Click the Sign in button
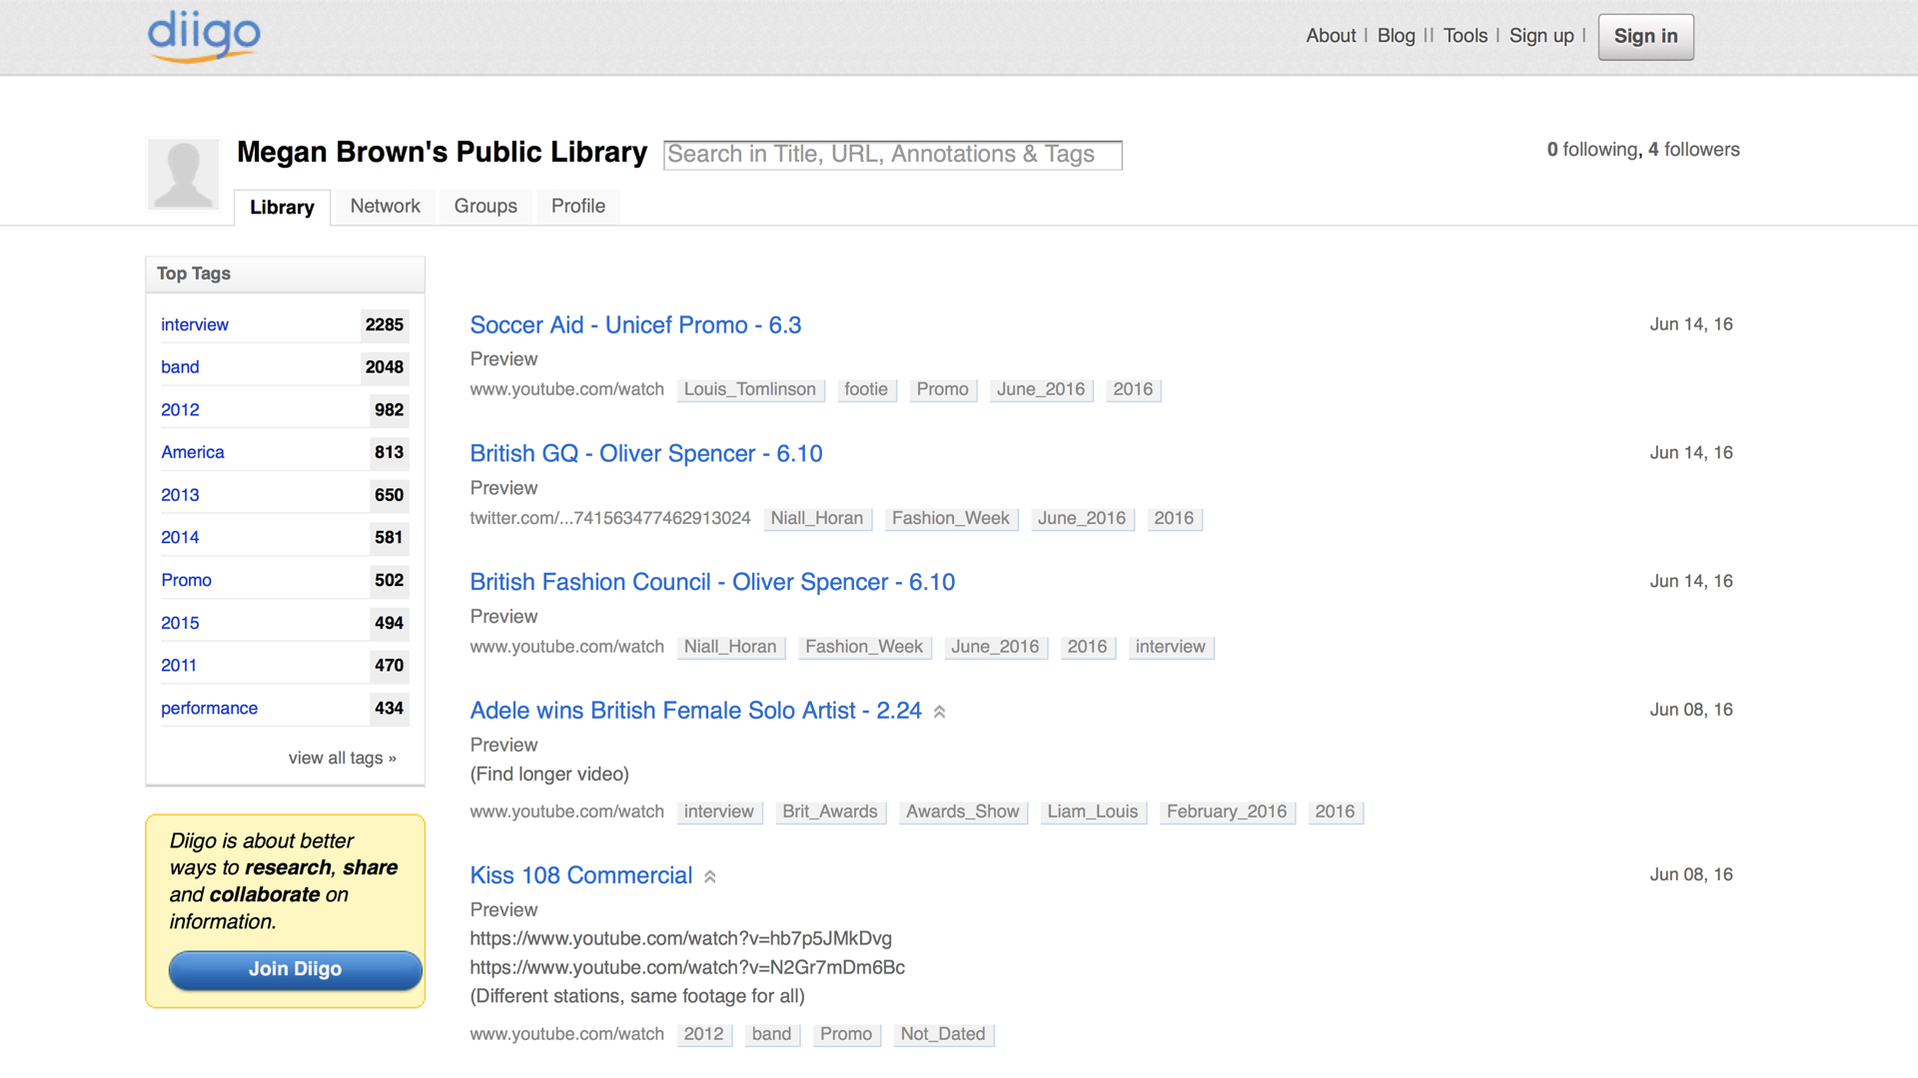The height and width of the screenshot is (1078, 1918). tap(1645, 37)
